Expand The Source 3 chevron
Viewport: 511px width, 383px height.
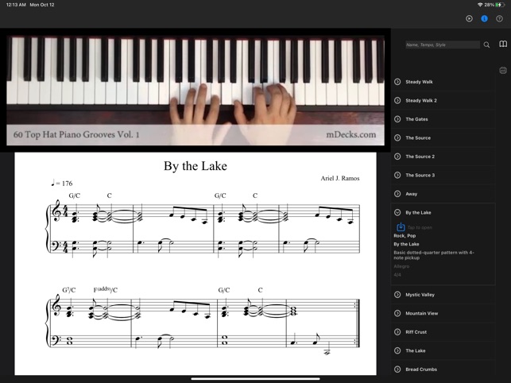(x=397, y=175)
